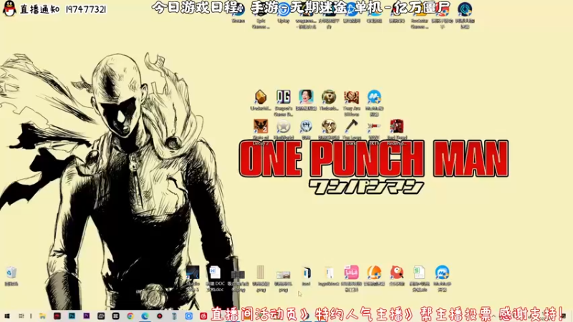Open the Uplay desktop shortcut
573x322 pixels.
pos(284,11)
